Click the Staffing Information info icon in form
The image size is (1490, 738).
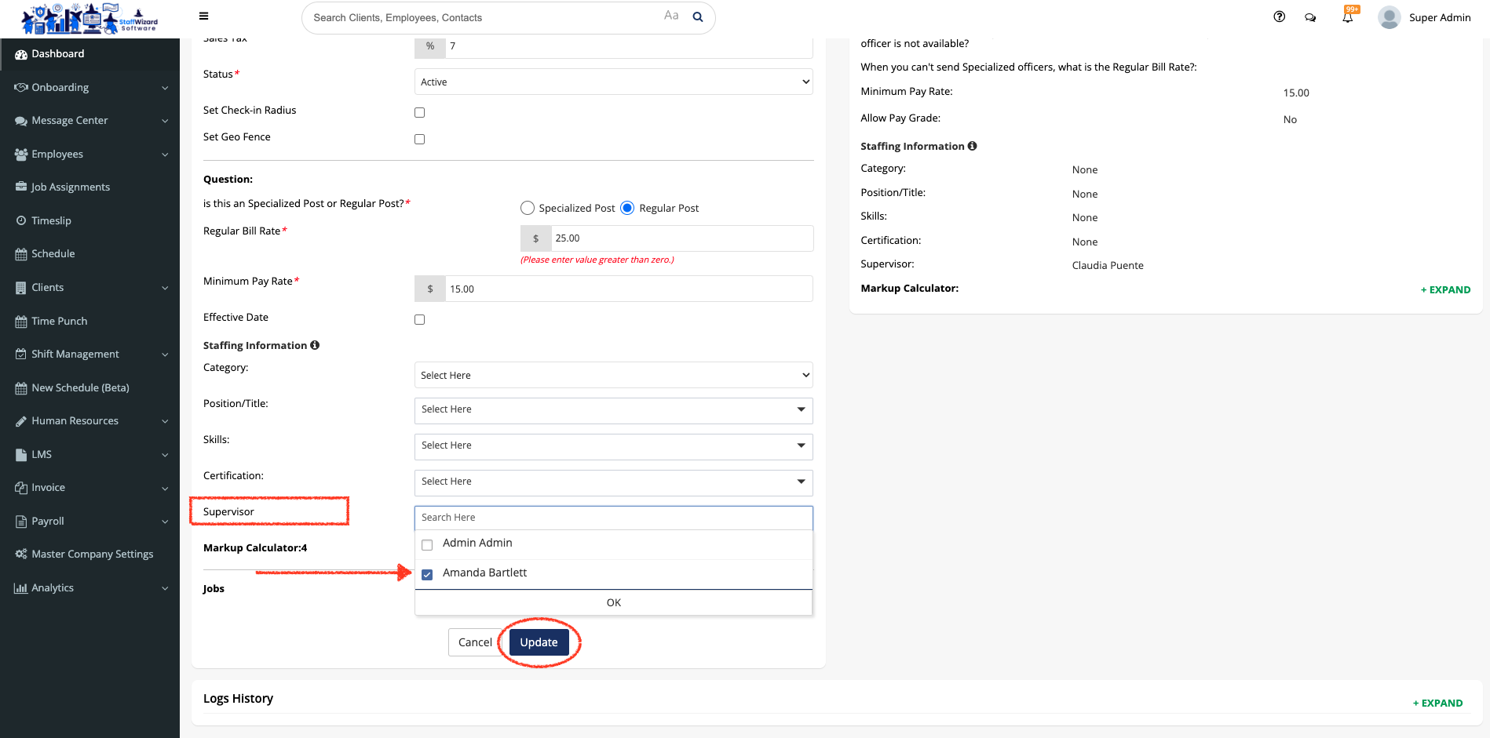pyautogui.click(x=315, y=345)
